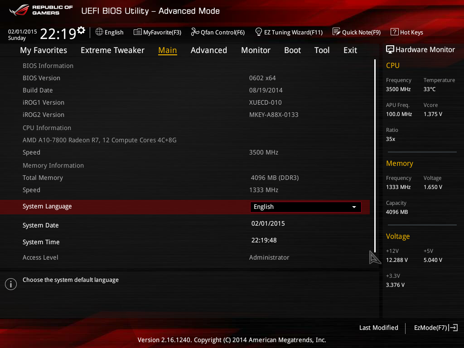Select the System Time row label
The width and height of the screenshot is (464, 348).
[41, 242]
